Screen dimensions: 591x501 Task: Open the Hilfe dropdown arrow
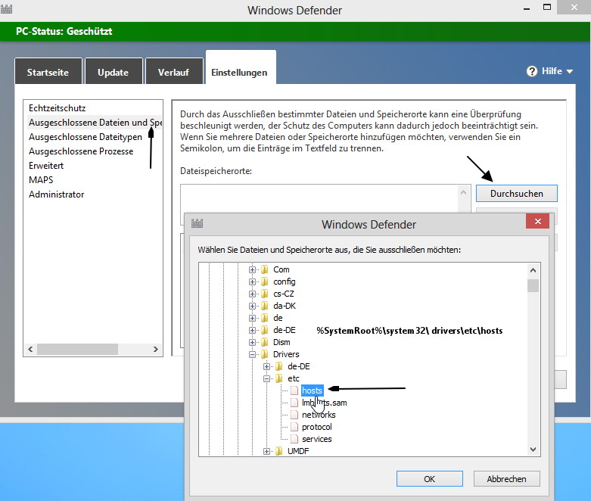click(x=570, y=71)
